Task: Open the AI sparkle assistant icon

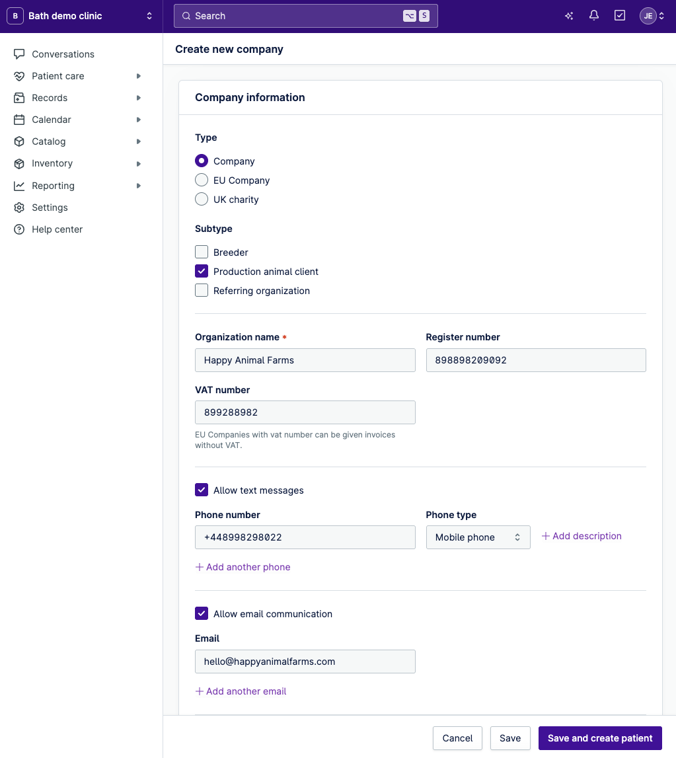Action: (569, 16)
